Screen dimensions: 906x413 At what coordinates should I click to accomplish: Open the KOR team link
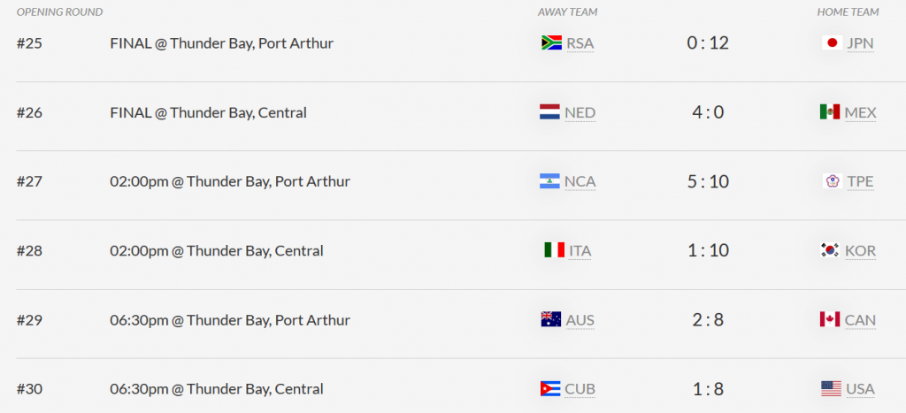click(x=860, y=250)
